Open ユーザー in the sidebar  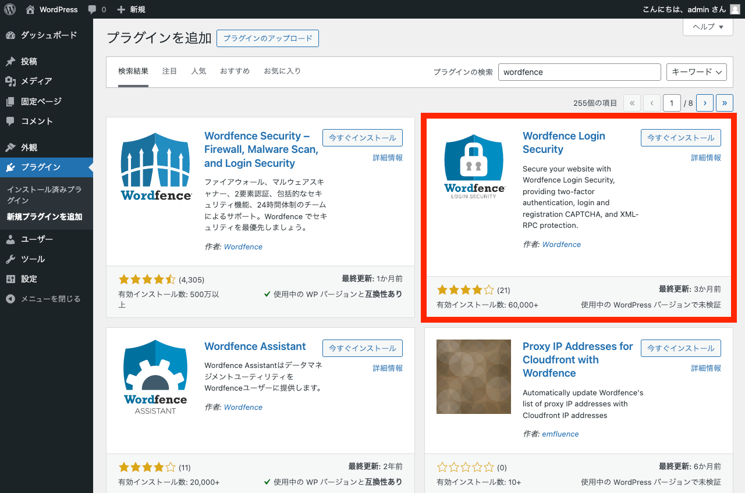tap(47, 239)
